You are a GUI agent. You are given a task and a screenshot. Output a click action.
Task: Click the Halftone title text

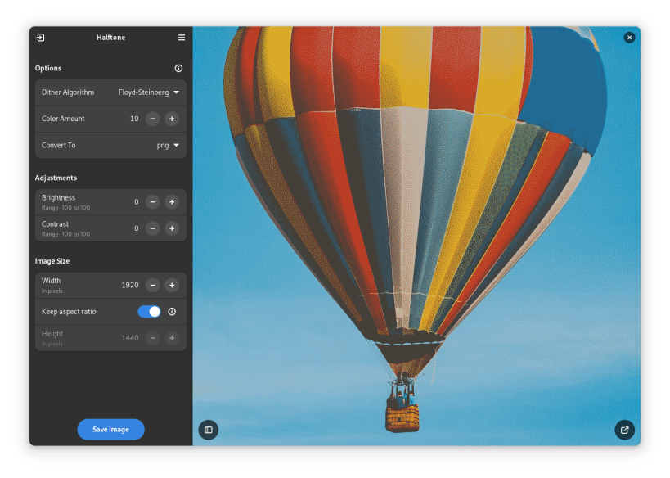(x=110, y=38)
